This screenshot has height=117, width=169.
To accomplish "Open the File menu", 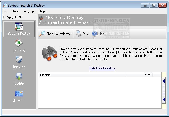I will pyautogui.click(x=6, y=11).
